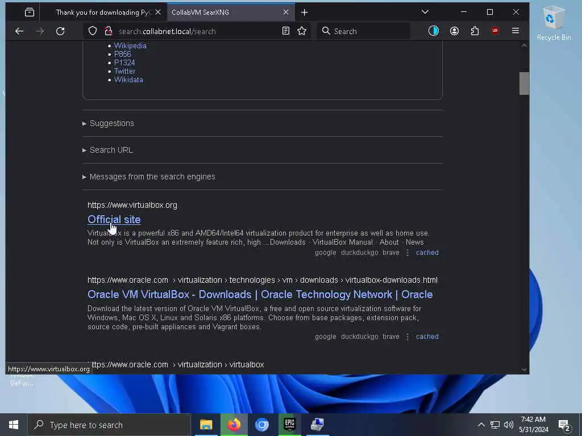Click brave label on Official site result
582x436 pixels.
(391, 253)
